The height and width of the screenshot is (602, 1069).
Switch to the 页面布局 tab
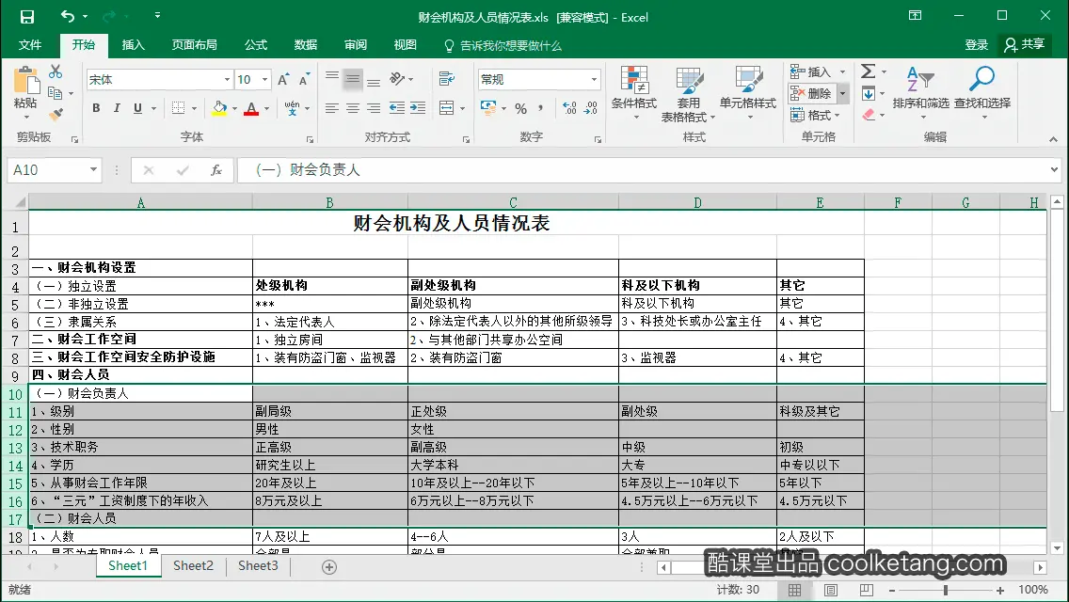click(194, 45)
